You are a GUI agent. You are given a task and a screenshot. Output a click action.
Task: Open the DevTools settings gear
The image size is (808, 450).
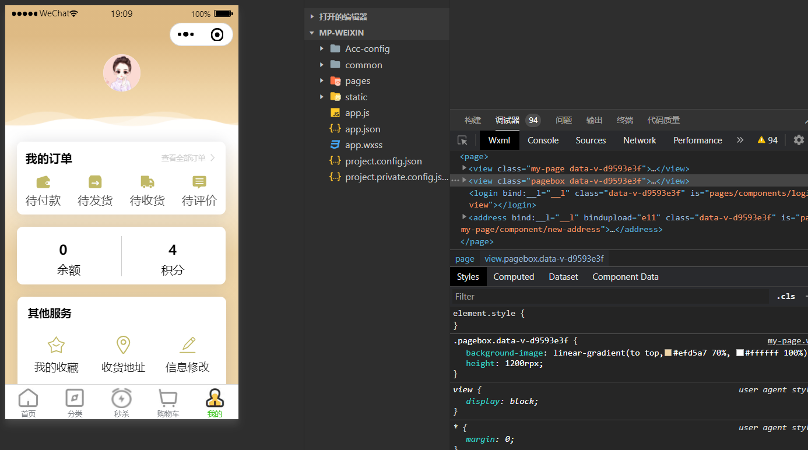(x=799, y=140)
